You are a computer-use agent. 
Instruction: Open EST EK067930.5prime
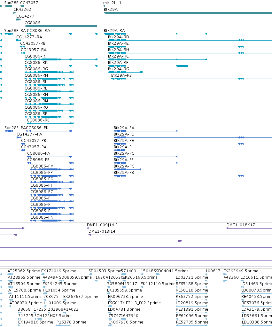pos(126,322)
